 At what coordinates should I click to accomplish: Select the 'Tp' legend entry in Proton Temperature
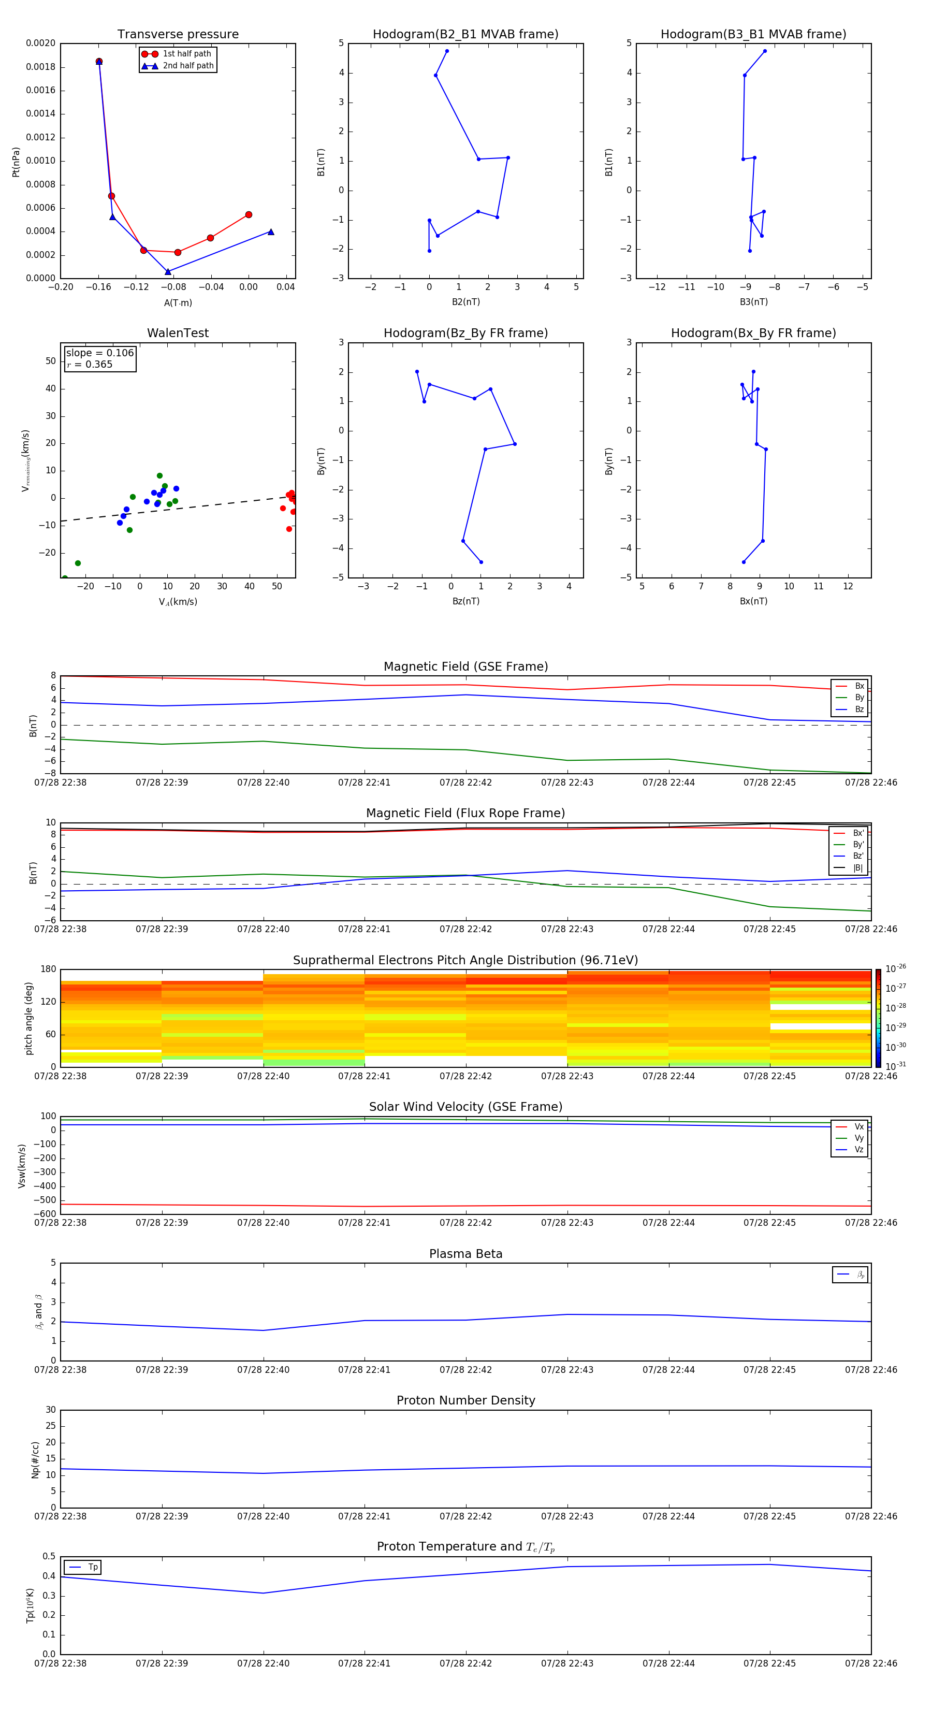click(83, 1567)
